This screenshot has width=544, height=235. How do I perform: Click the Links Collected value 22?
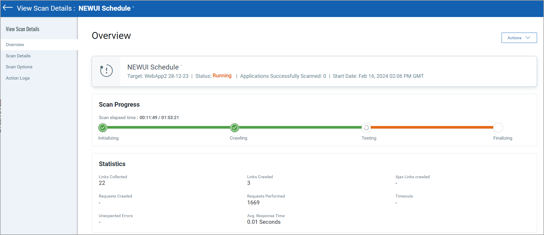click(102, 183)
